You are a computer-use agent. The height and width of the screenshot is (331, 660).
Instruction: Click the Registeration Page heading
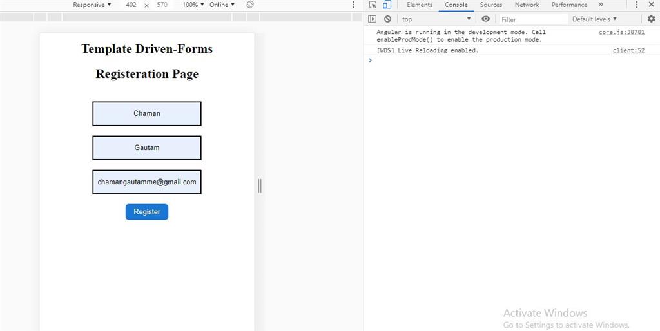tap(147, 74)
